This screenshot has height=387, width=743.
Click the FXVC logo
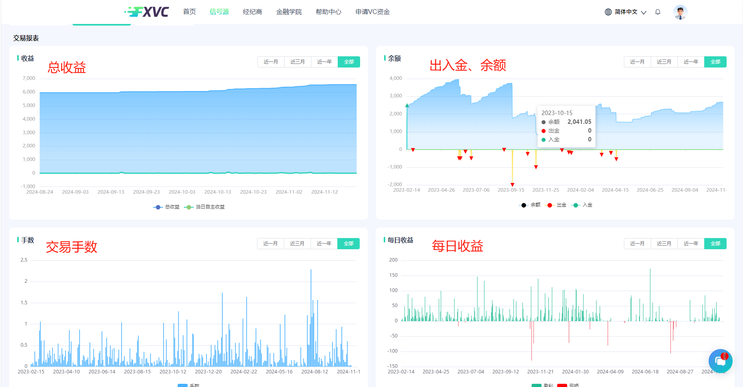(x=147, y=12)
